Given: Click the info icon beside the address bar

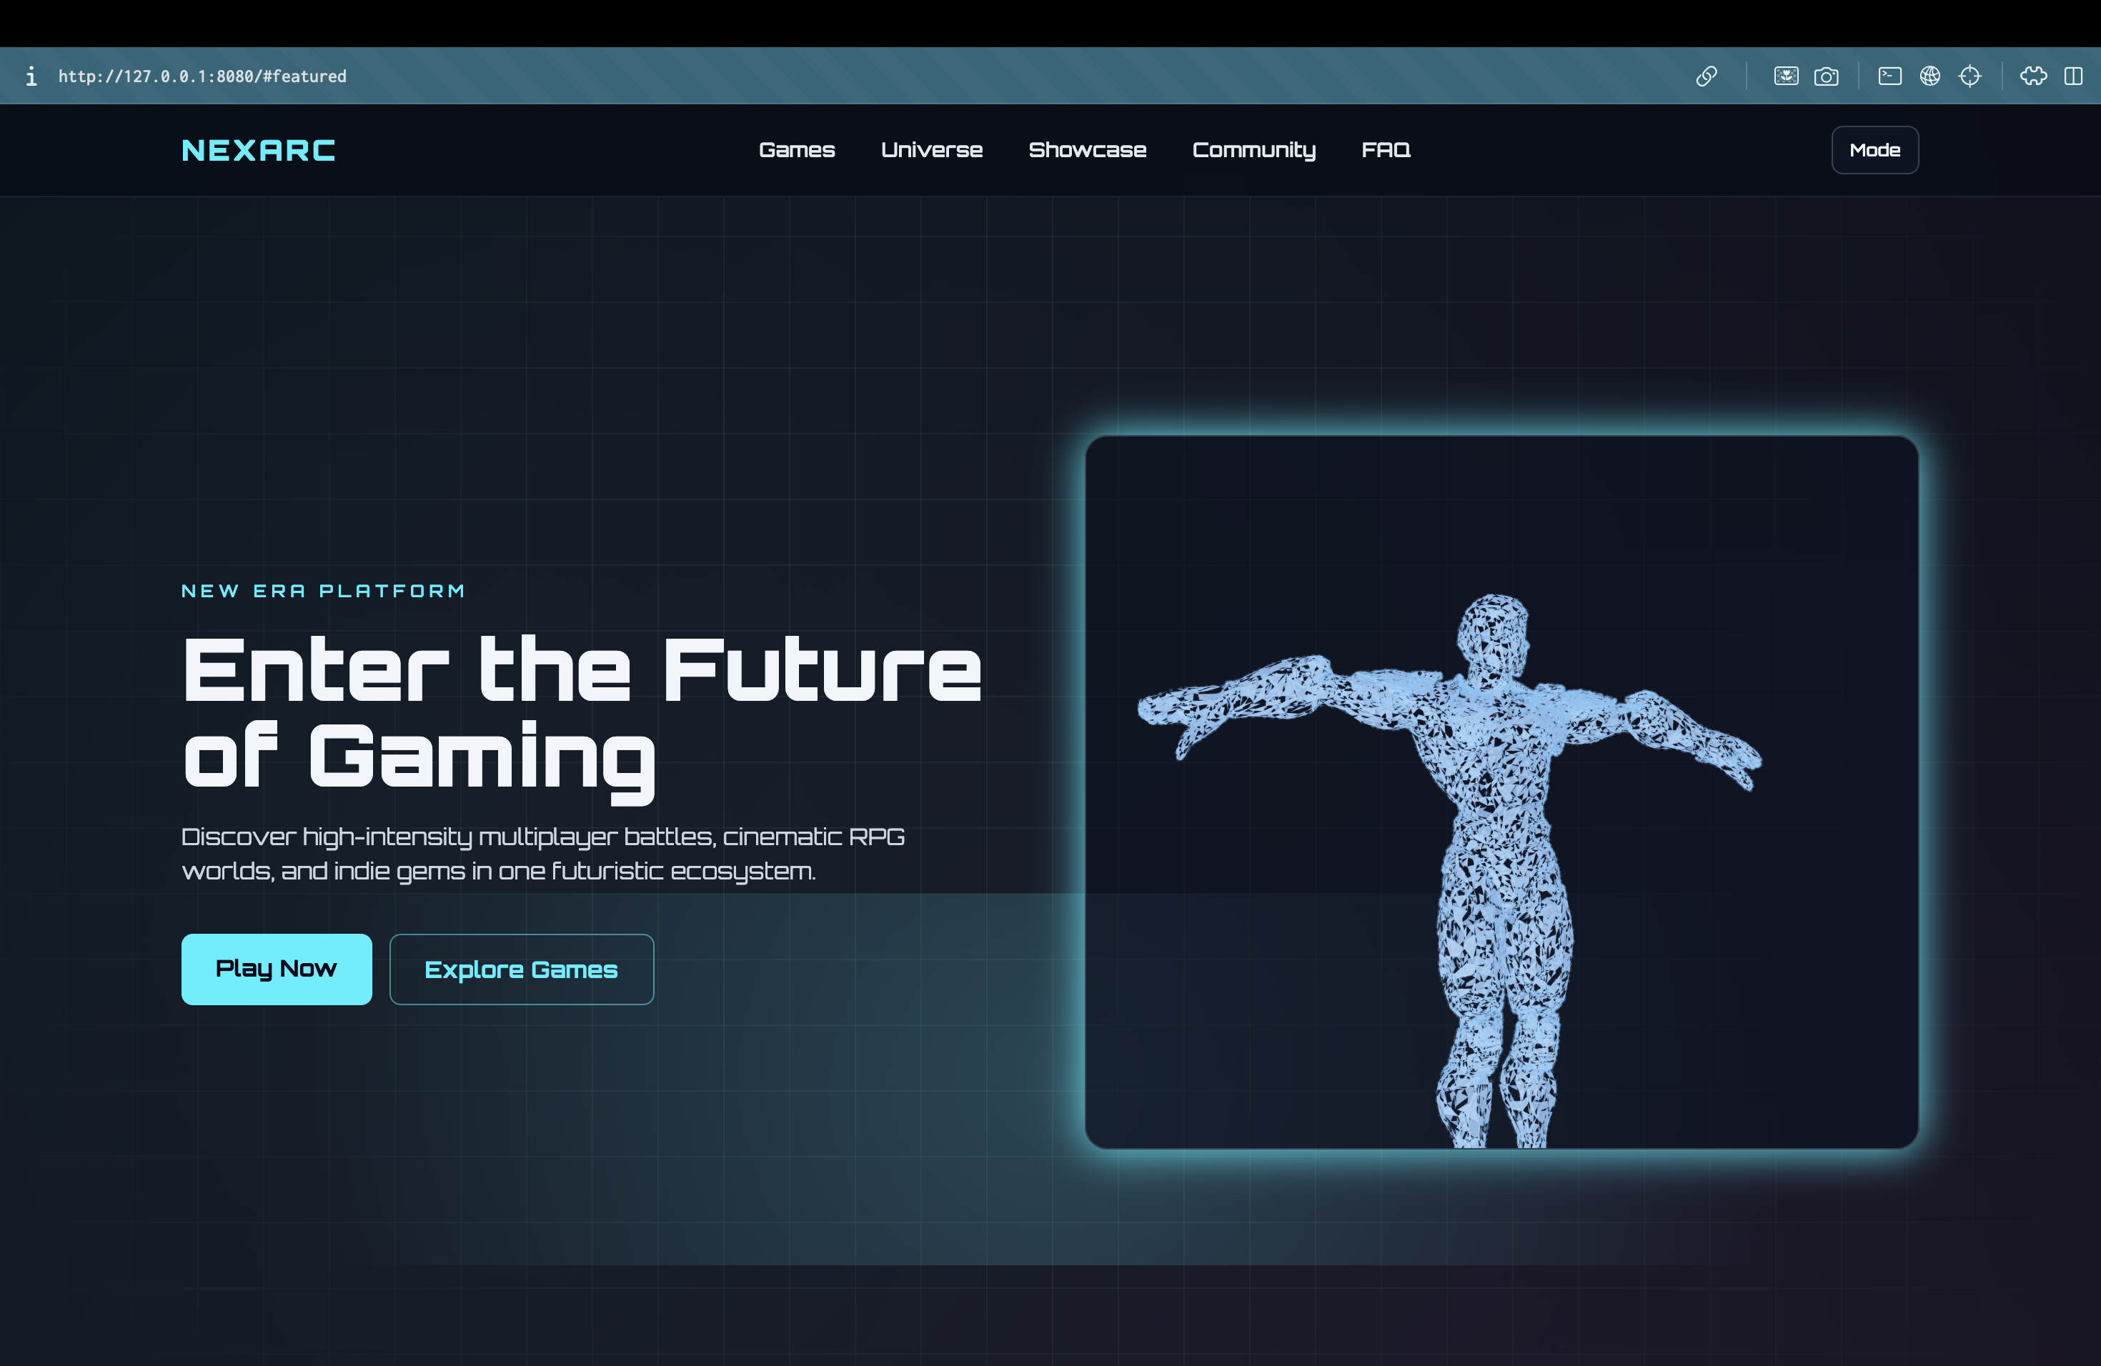Looking at the screenshot, I should coord(31,76).
